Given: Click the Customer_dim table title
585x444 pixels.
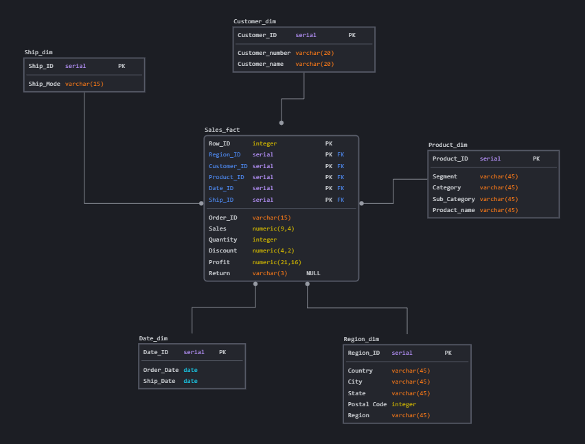Looking at the screenshot, I should (255, 21).
